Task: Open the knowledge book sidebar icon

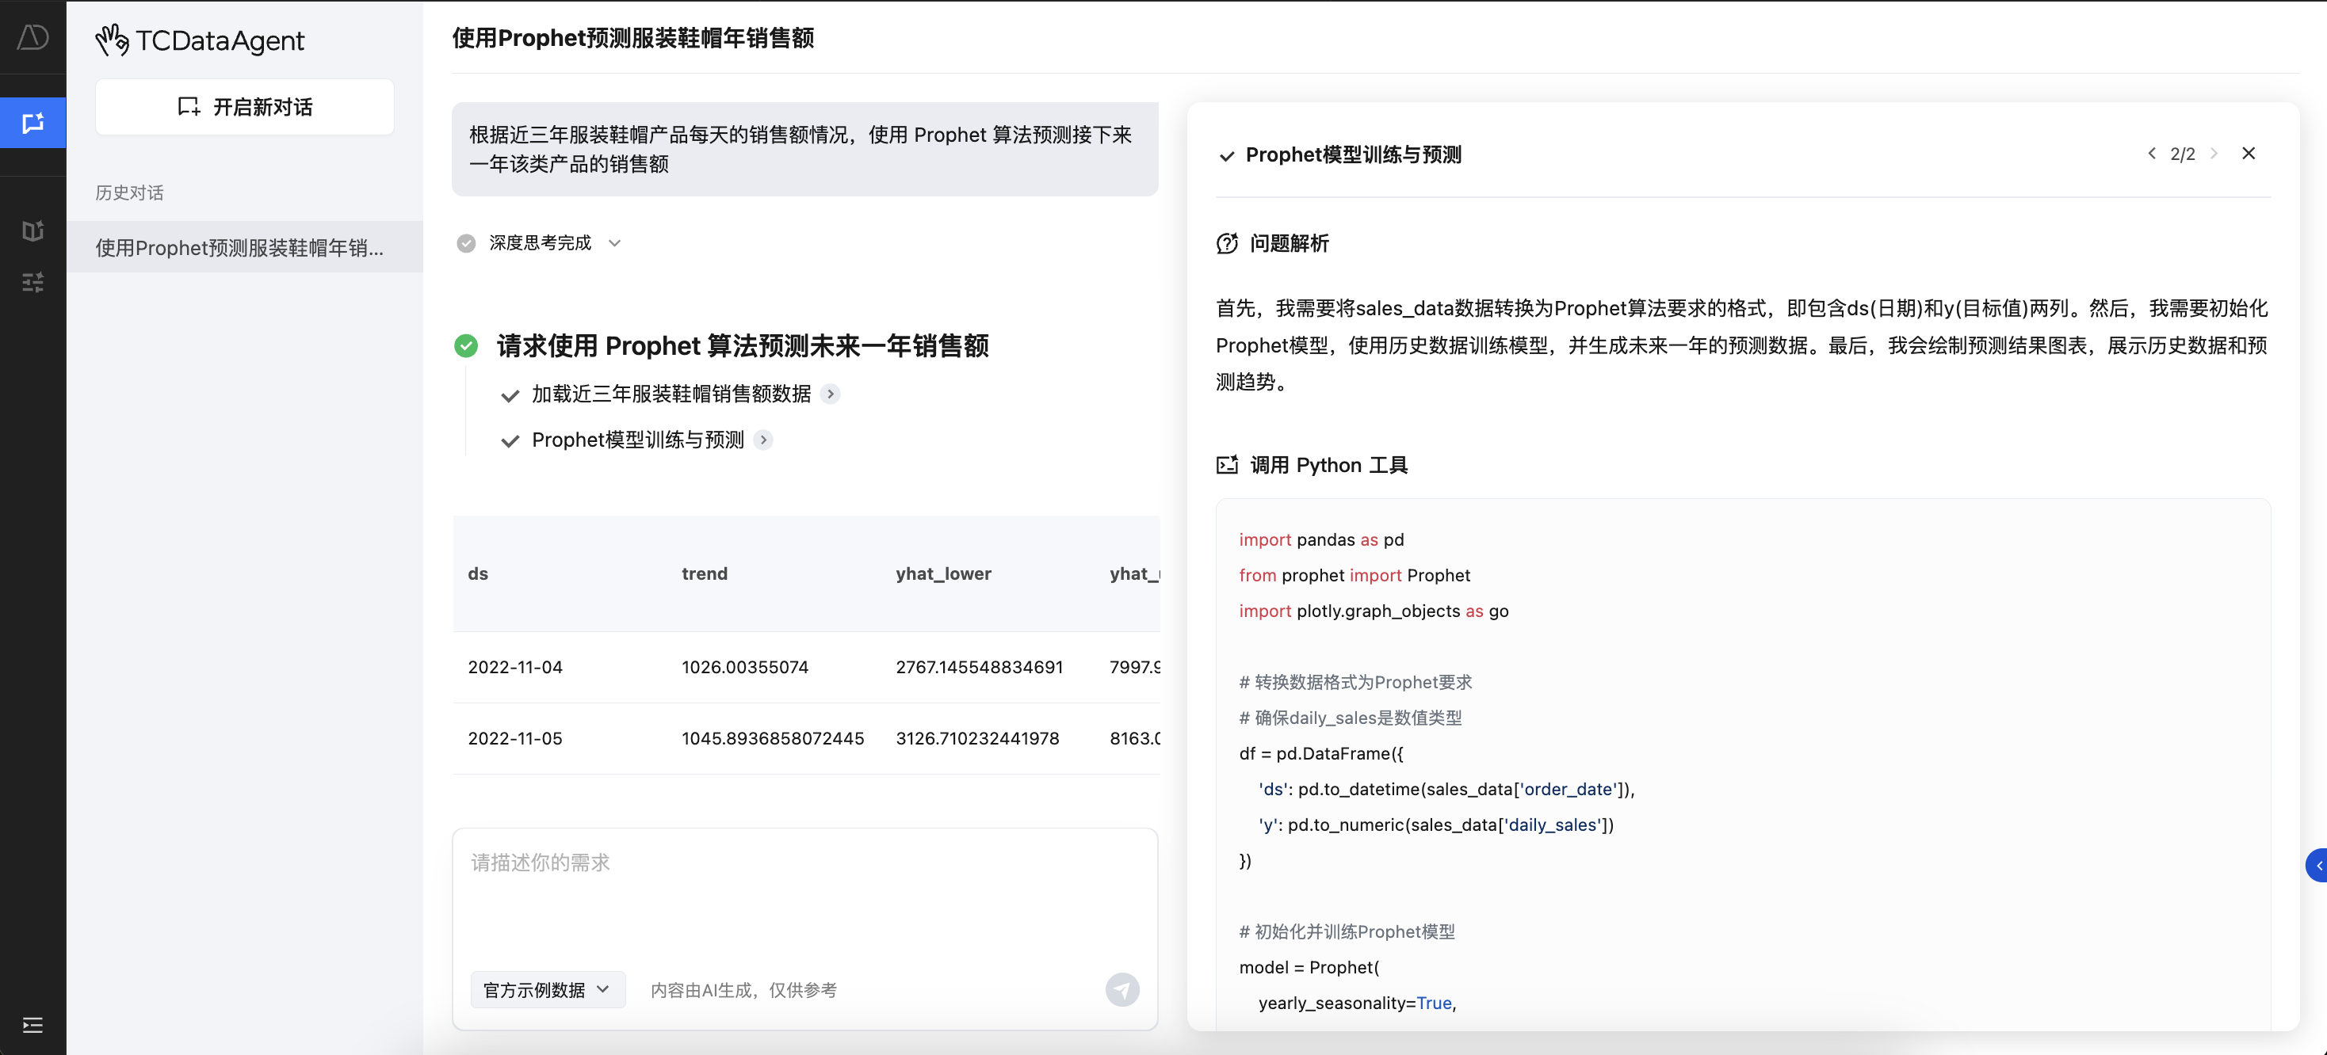Action: 32,231
